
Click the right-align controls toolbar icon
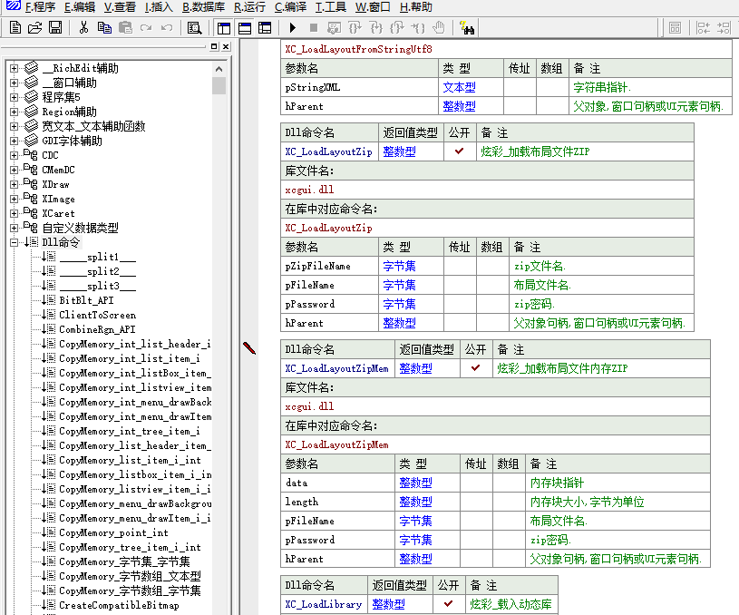coord(724,28)
